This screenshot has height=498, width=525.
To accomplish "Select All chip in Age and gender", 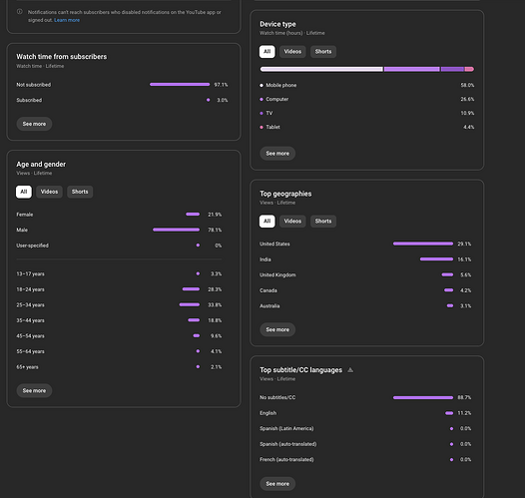I will click(x=24, y=192).
